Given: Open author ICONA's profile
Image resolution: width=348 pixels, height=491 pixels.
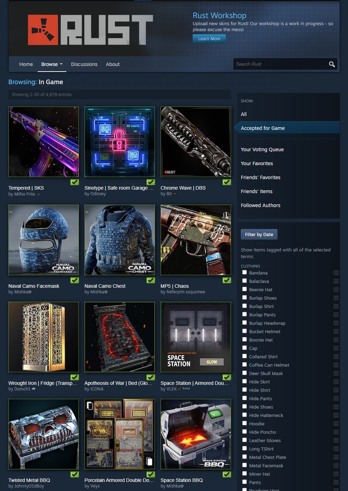Looking at the screenshot, I should coord(97,389).
